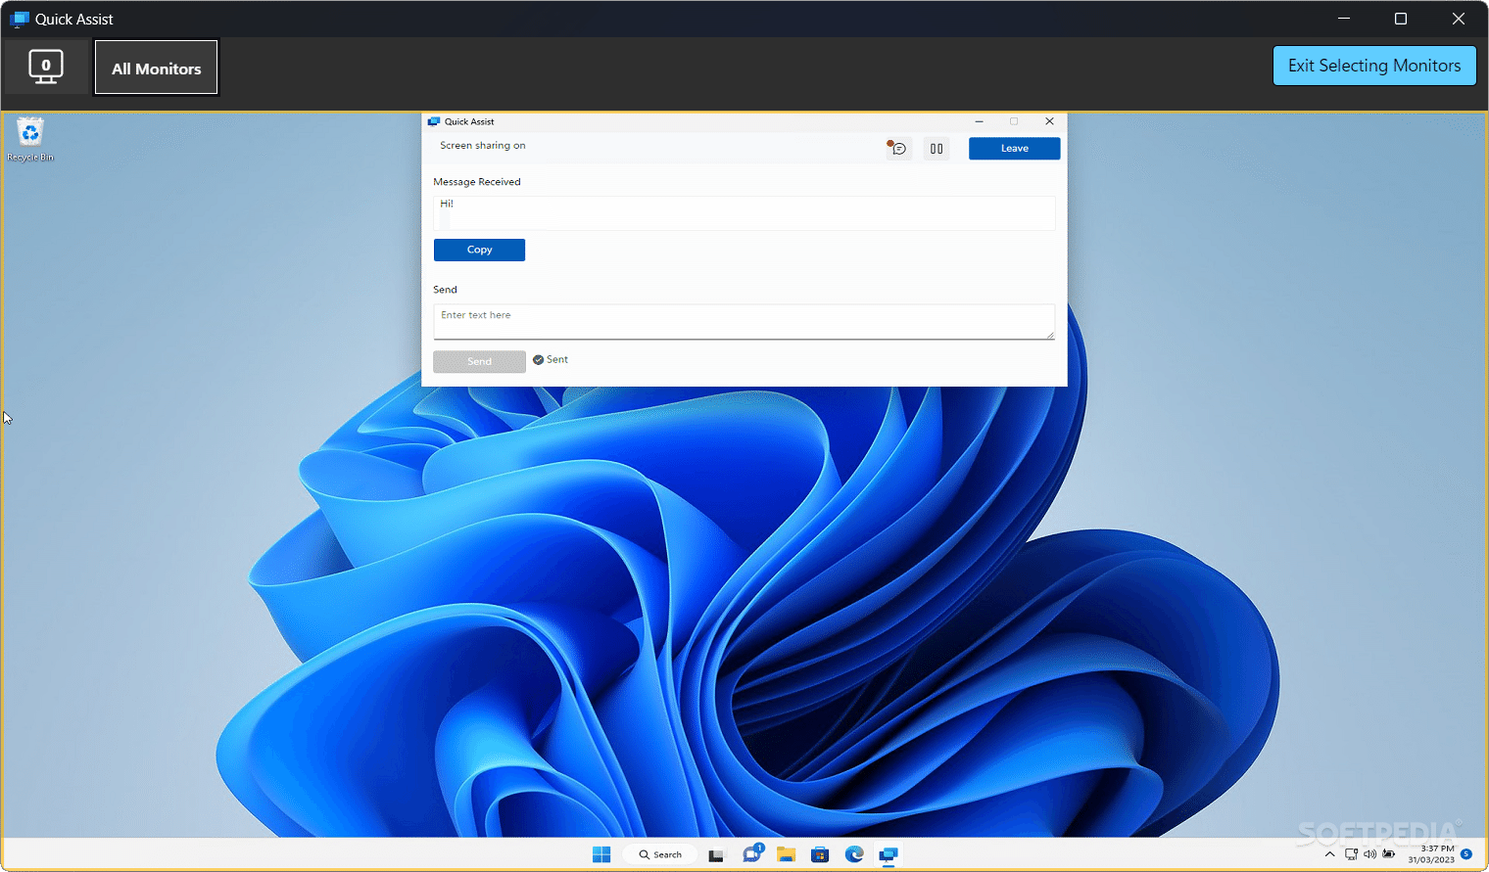Select monitor 0 icon button
The height and width of the screenshot is (872, 1489).
(45, 67)
